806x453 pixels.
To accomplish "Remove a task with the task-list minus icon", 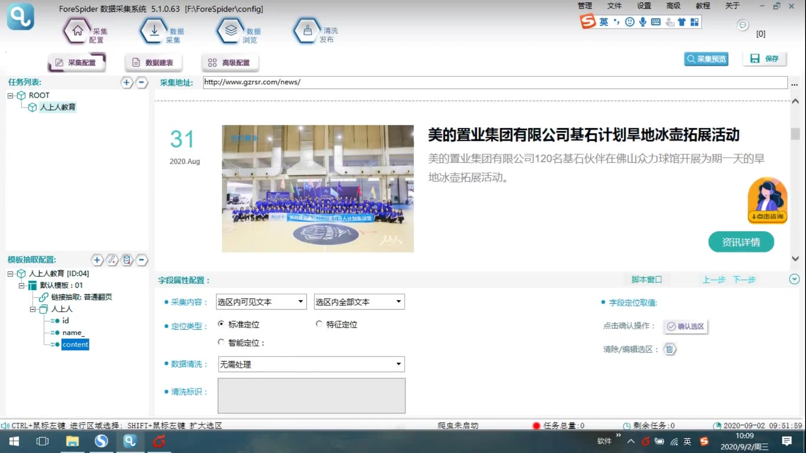I will tap(142, 83).
